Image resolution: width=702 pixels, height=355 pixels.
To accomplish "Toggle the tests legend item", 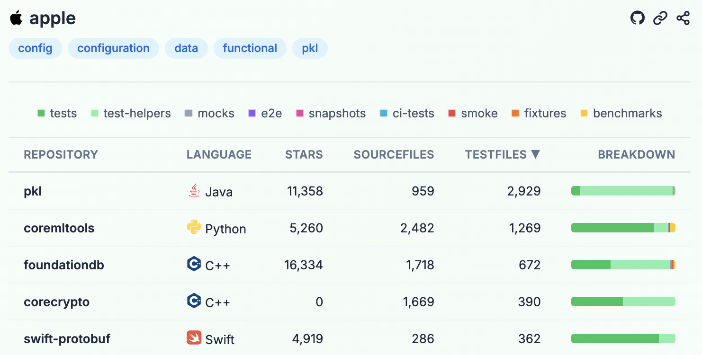I will pyautogui.click(x=57, y=114).
